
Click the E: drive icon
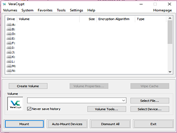pyautogui.click(x=9, y=38)
